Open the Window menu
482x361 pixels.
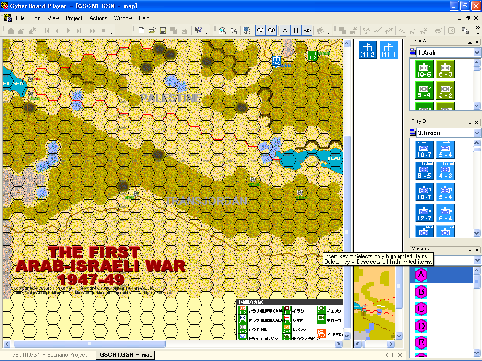[123, 18]
